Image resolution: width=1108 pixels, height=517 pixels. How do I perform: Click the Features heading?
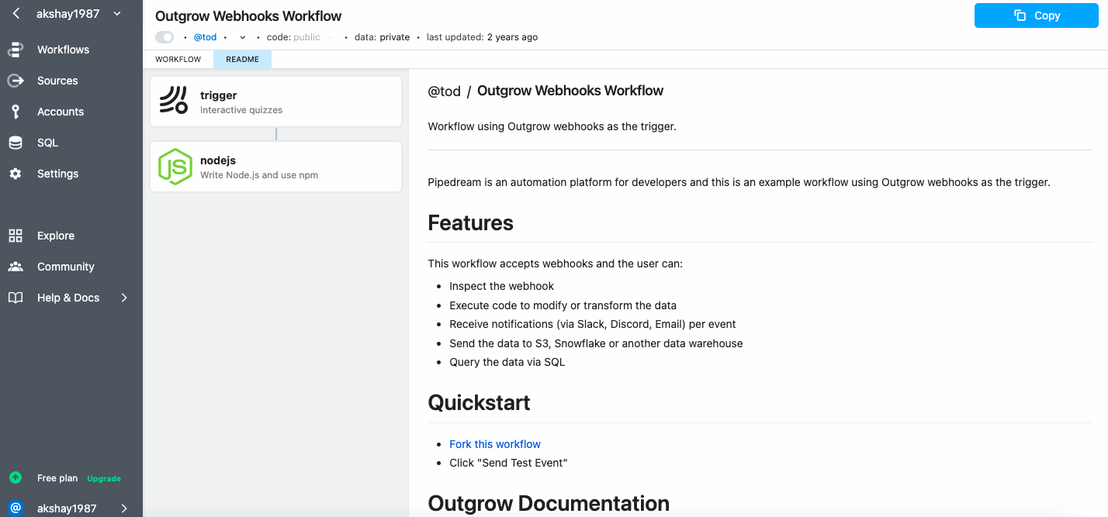pos(470,223)
